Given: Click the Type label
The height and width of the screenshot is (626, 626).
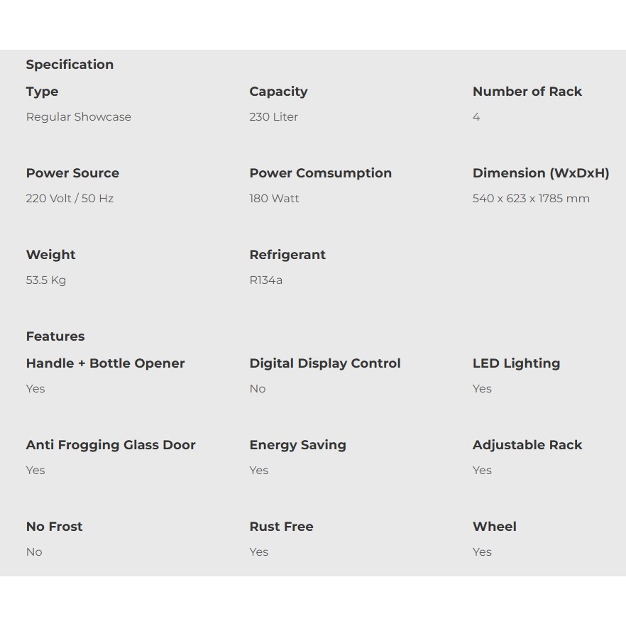Looking at the screenshot, I should [42, 92].
